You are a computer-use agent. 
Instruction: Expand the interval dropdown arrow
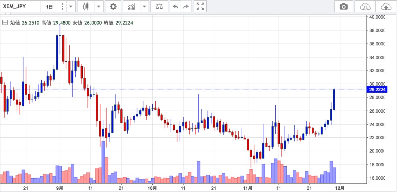(x=71, y=7)
